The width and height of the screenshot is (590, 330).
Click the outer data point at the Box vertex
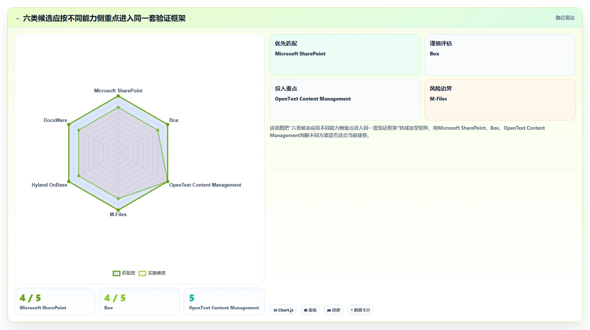coord(168,125)
